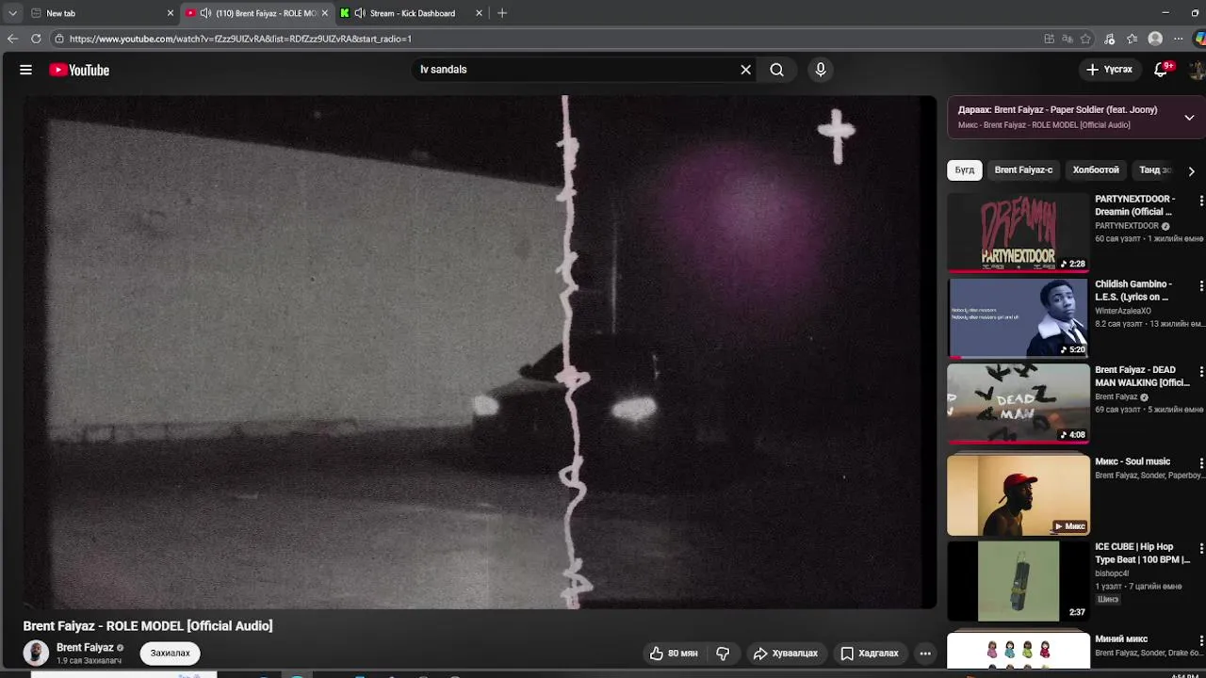Open Childish Gambino - L.E.S. title

1133,290
